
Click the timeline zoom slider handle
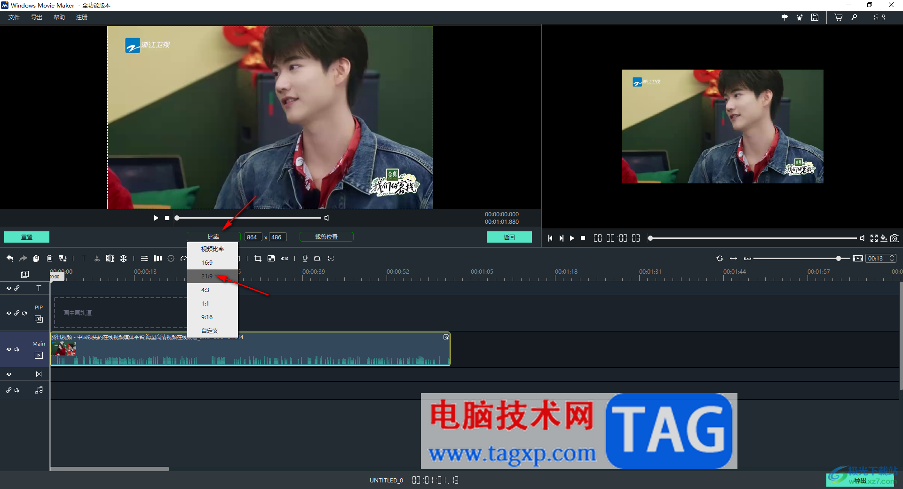839,258
